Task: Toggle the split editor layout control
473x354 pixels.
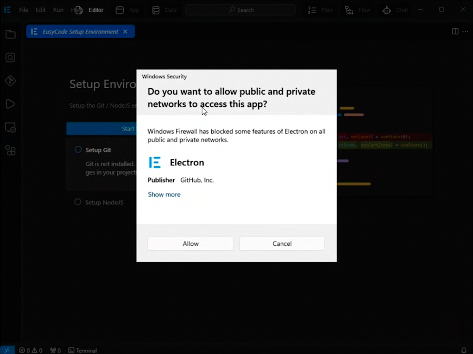Action: coord(455,31)
